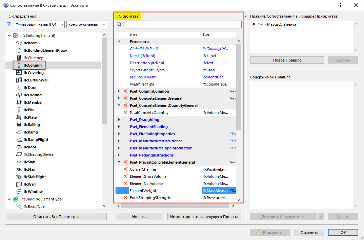
Task: Click the IfcWall icon
Action: pyautogui.click(x=19, y=184)
